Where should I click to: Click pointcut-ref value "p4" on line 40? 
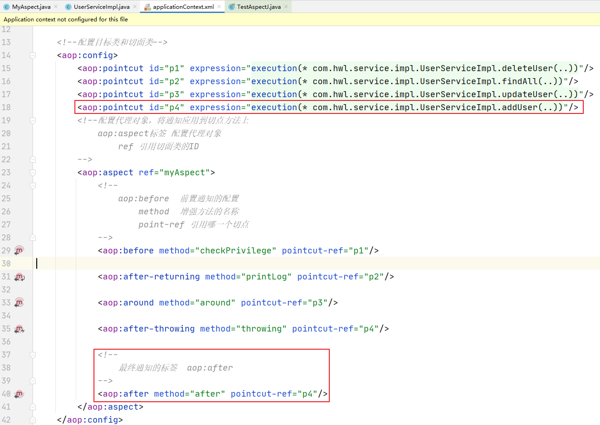[x=307, y=394]
